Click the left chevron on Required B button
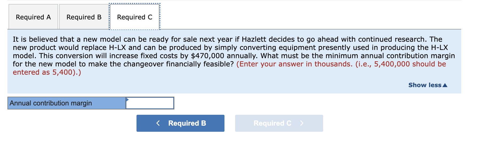This screenshot has height=153, width=482. tap(158, 123)
